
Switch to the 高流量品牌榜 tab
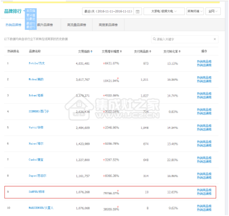[77, 25]
